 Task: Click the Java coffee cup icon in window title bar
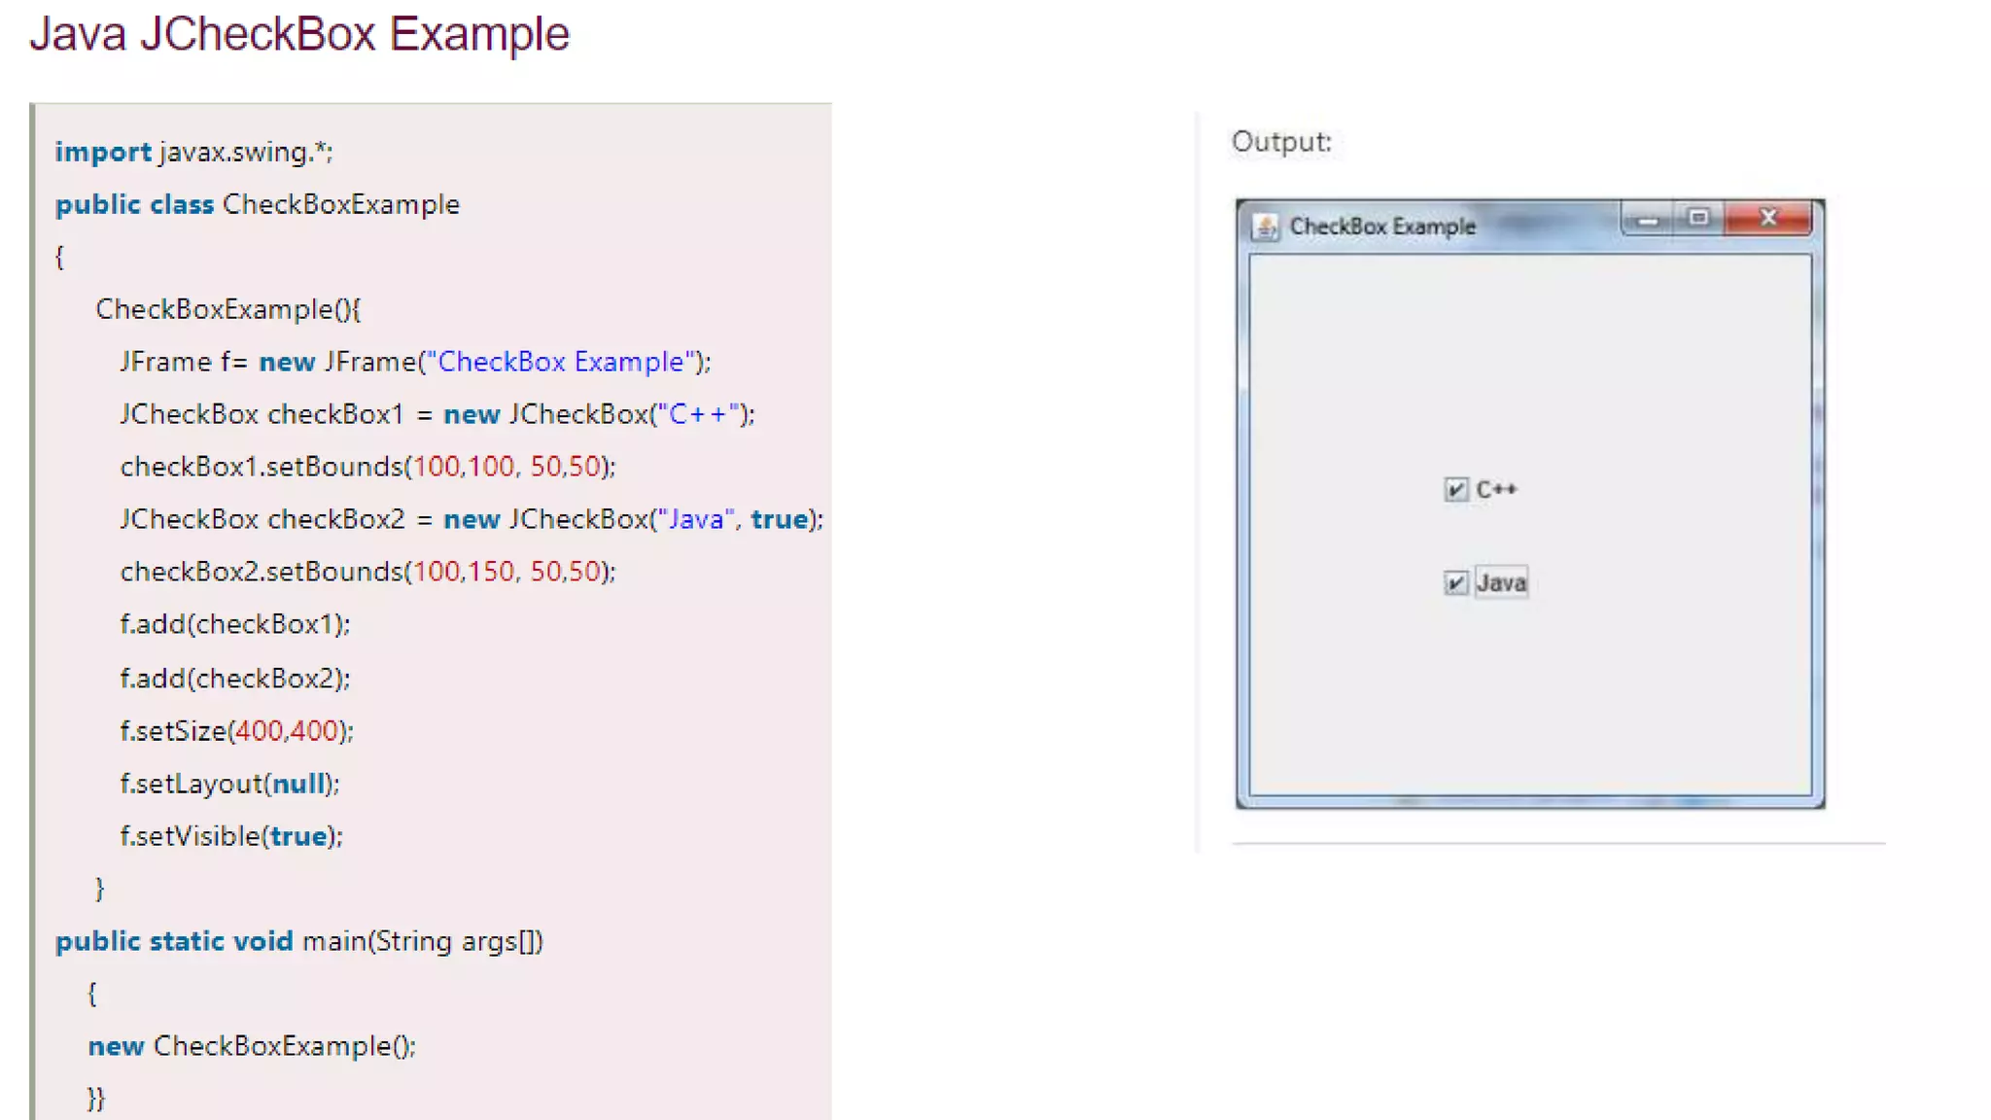click(1265, 227)
